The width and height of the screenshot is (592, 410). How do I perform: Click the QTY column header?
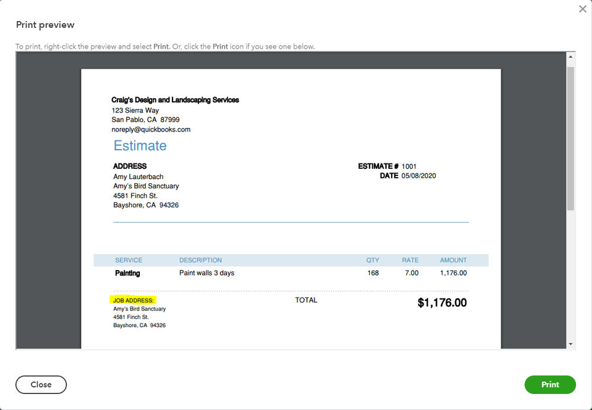tap(373, 260)
